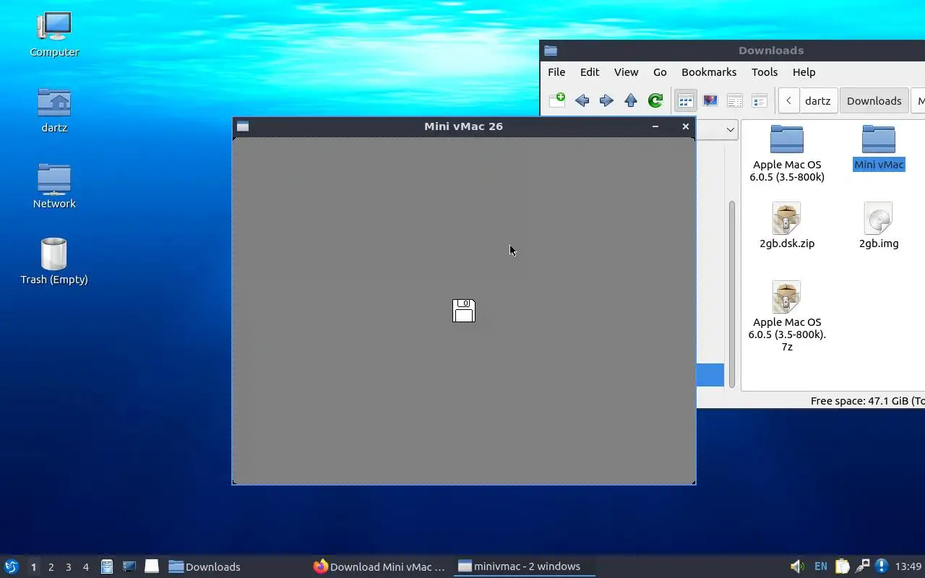Viewport: 925px width, 578px height.
Task: Open Go menu in Downloads window
Action: 660,72
